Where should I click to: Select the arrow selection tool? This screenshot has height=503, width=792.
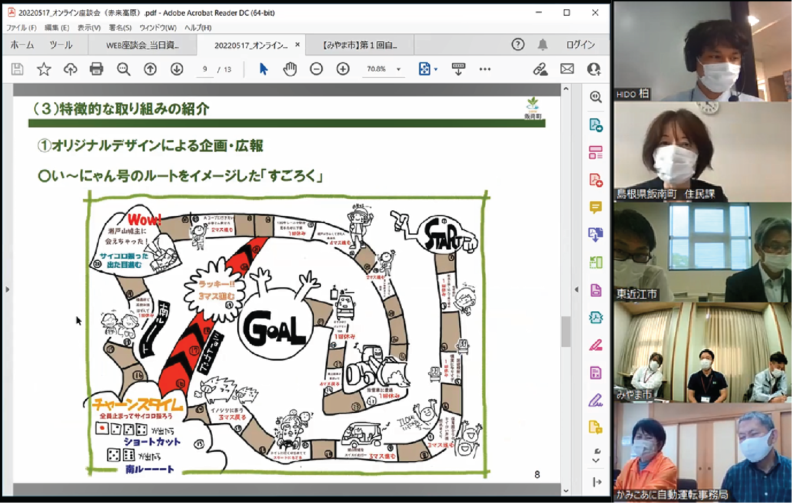(263, 69)
